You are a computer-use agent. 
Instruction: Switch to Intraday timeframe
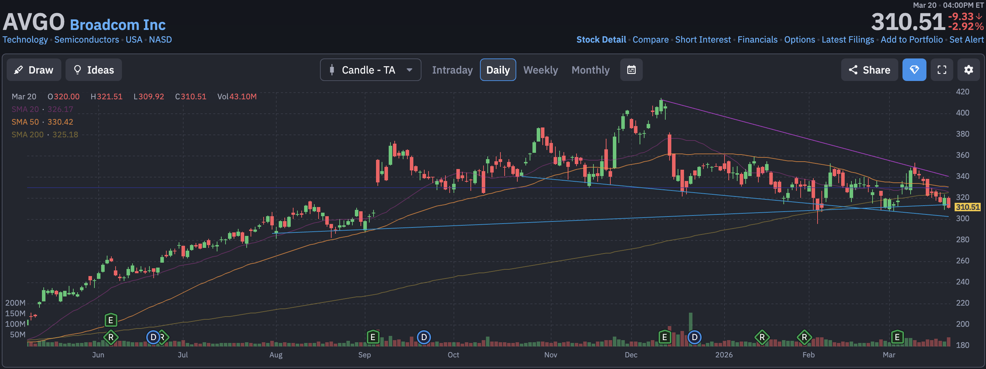[x=452, y=70]
